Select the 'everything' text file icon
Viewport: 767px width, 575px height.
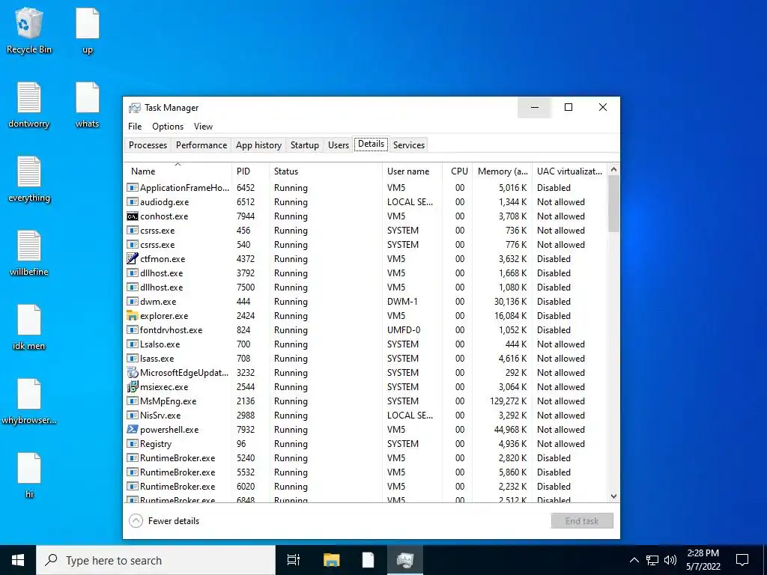coord(29,179)
